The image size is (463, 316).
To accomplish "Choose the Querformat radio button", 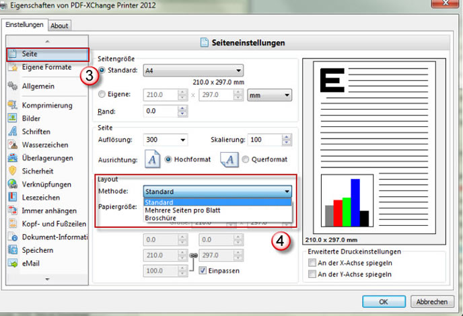I will tap(246, 159).
